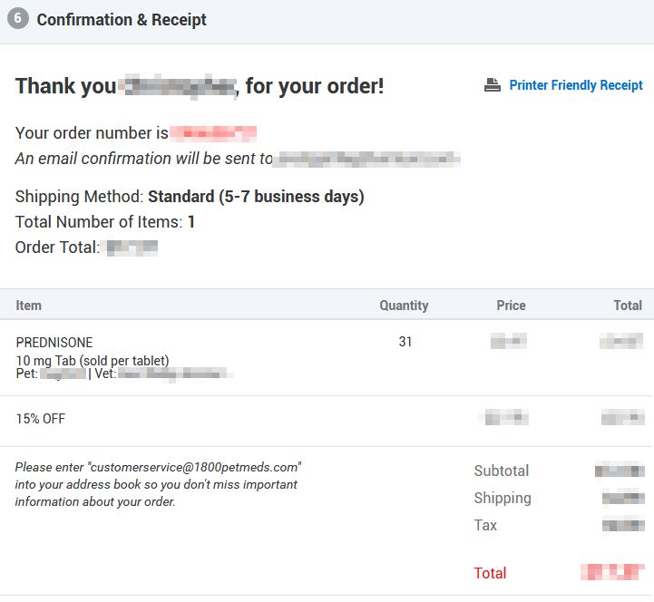Click the customerservice@1800petmeds.com email text
This screenshot has width=654, height=602.
coord(194,467)
